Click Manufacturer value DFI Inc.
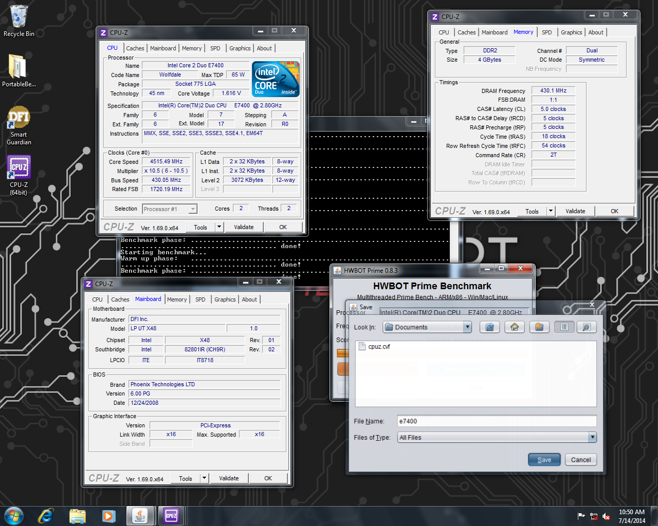Screen dimensions: 658x526 [x=205, y=319]
